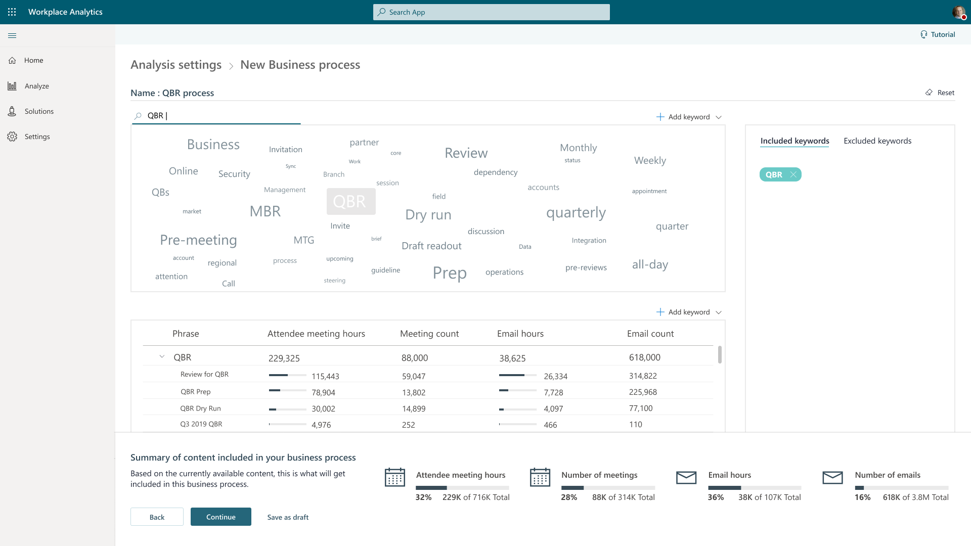Open Settings from the sidebar
This screenshot has height=546, width=971.
pos(37,136)
